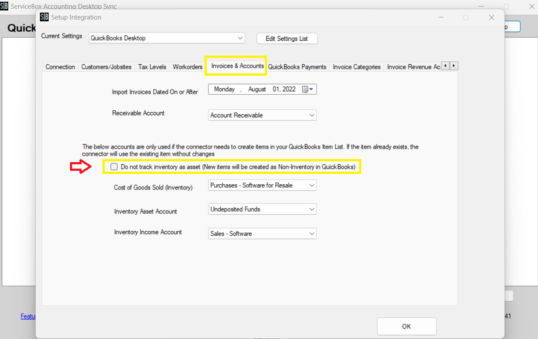The width and height of the screenshot is (538, 339).
Task: Click the month 'August' in the date field
Action: click(x=257, y=89)
